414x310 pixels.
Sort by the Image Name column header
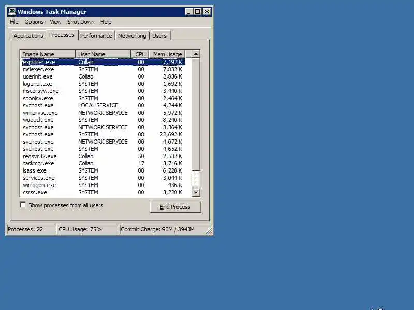[48, 54]
